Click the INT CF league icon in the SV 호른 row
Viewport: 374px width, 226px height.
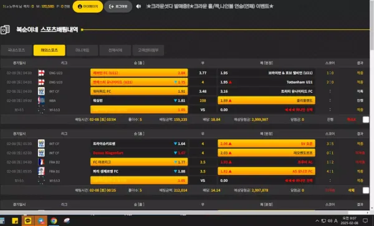pyautogui.click(x=41, y=144)
